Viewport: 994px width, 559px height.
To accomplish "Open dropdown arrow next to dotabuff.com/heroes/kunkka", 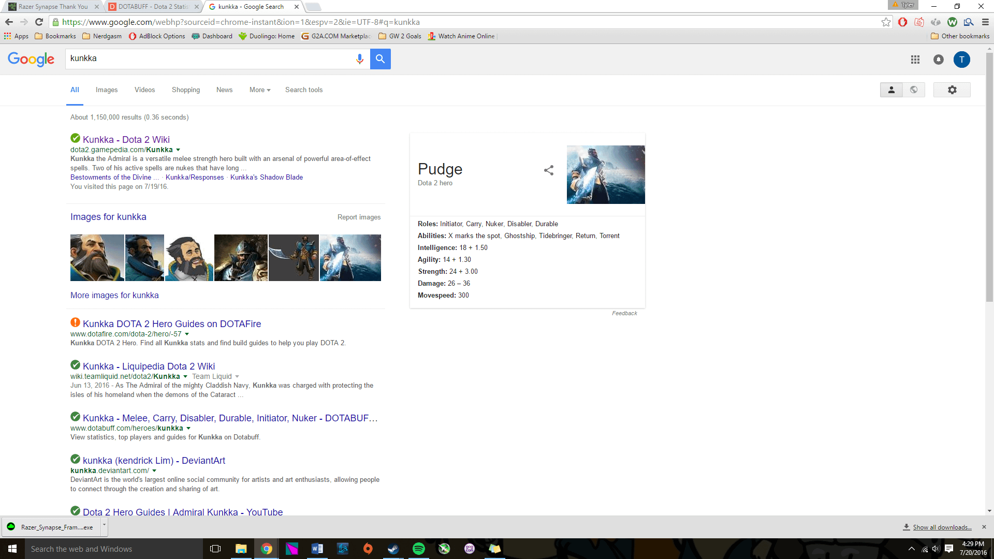I will click(x=188, y=429).
